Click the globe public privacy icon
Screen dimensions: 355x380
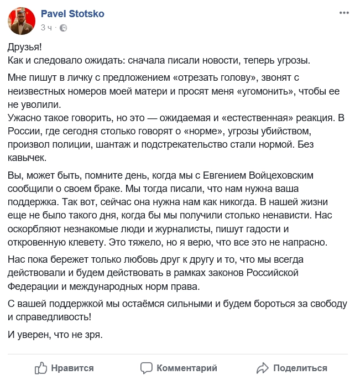63,28
